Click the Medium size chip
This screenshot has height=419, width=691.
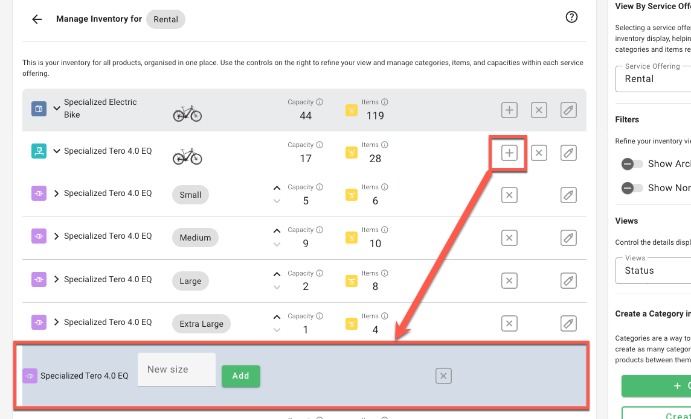[x=195, y=238]
